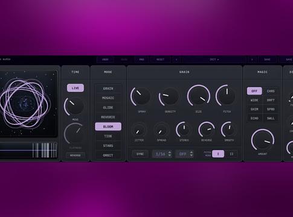Select DRFT in the MAGIC panel
This screenshot has height=217, width=293.
tap(271, 100)
